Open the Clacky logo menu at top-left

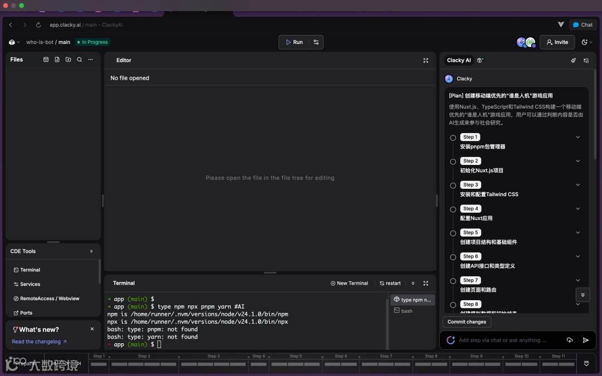point(14,42)
